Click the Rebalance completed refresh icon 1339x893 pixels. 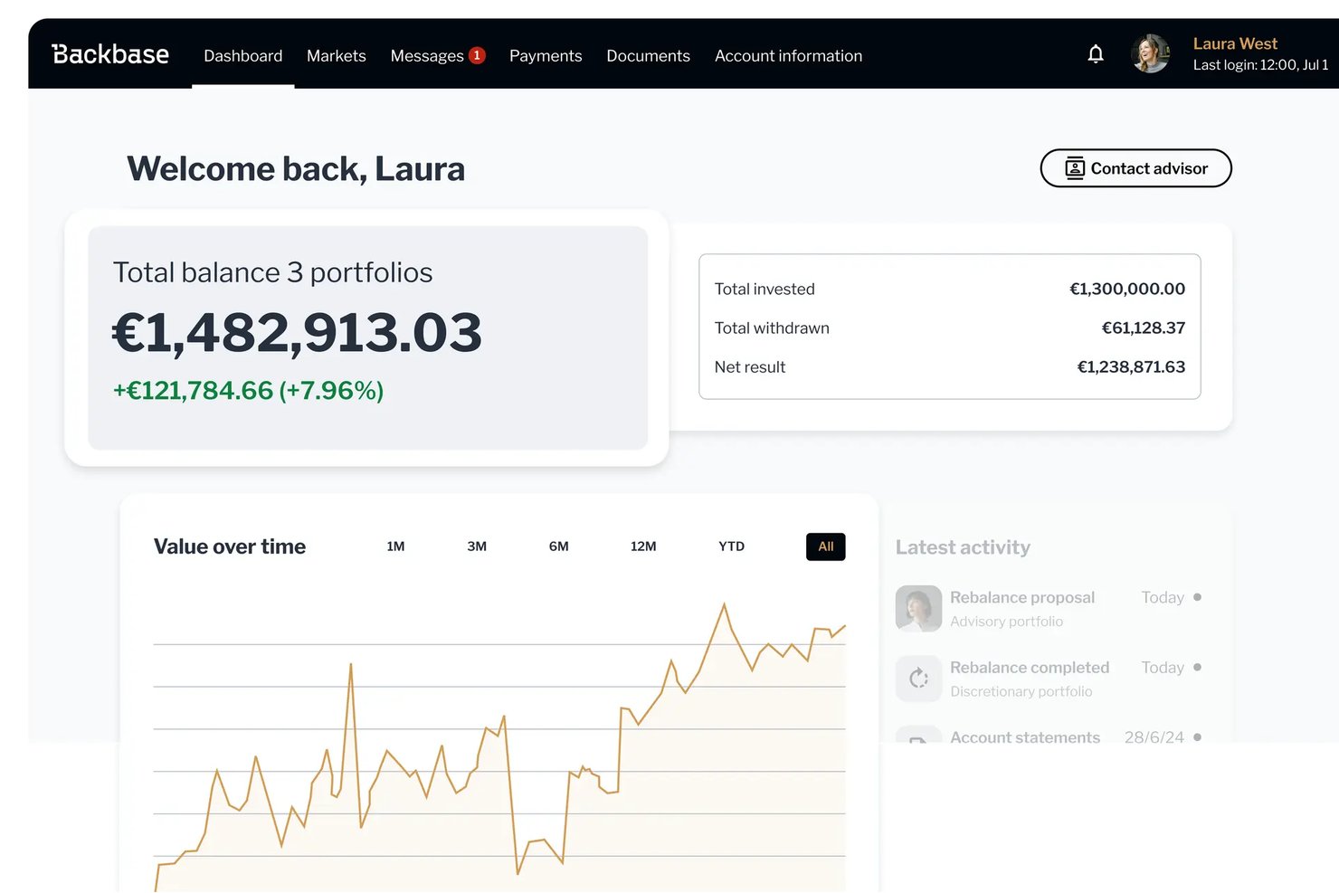pos(918,679)
